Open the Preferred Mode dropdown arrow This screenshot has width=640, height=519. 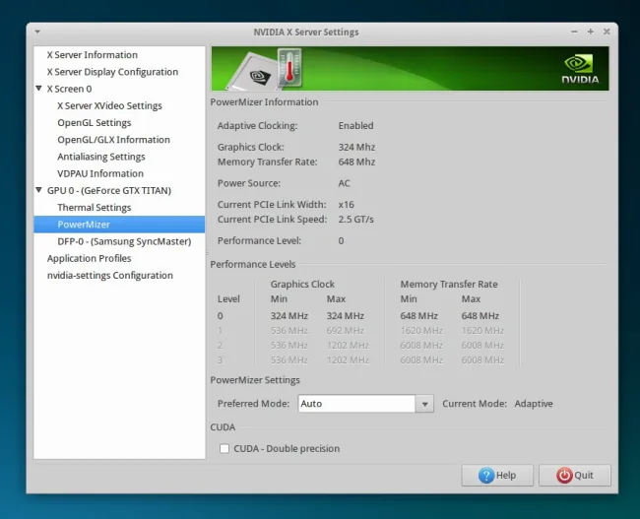pyautogui.click(x=424, y=404)
